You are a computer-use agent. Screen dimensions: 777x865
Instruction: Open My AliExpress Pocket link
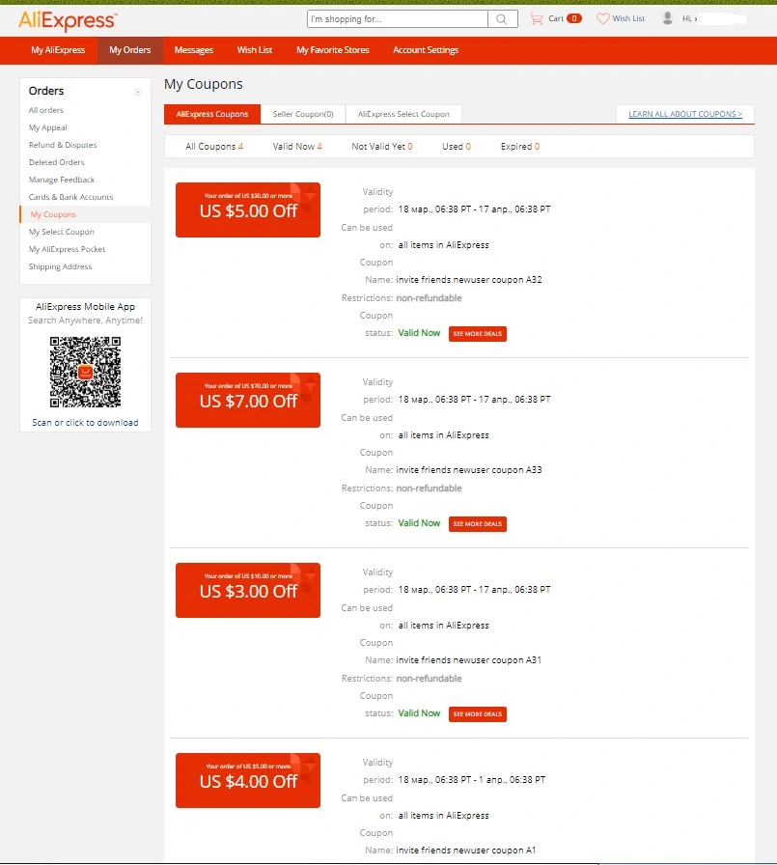(x=67, y=249)
